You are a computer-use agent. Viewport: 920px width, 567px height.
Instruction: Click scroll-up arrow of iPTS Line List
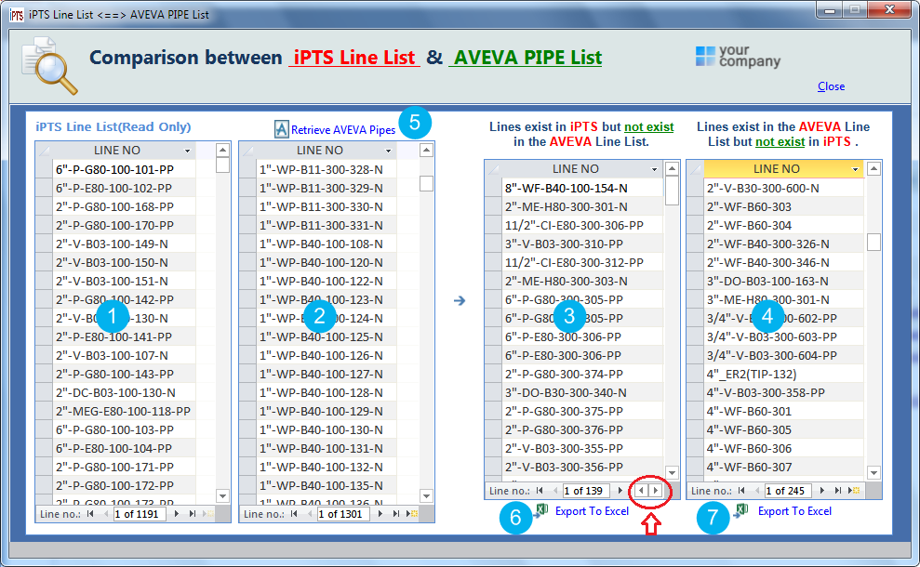(222, 150)
